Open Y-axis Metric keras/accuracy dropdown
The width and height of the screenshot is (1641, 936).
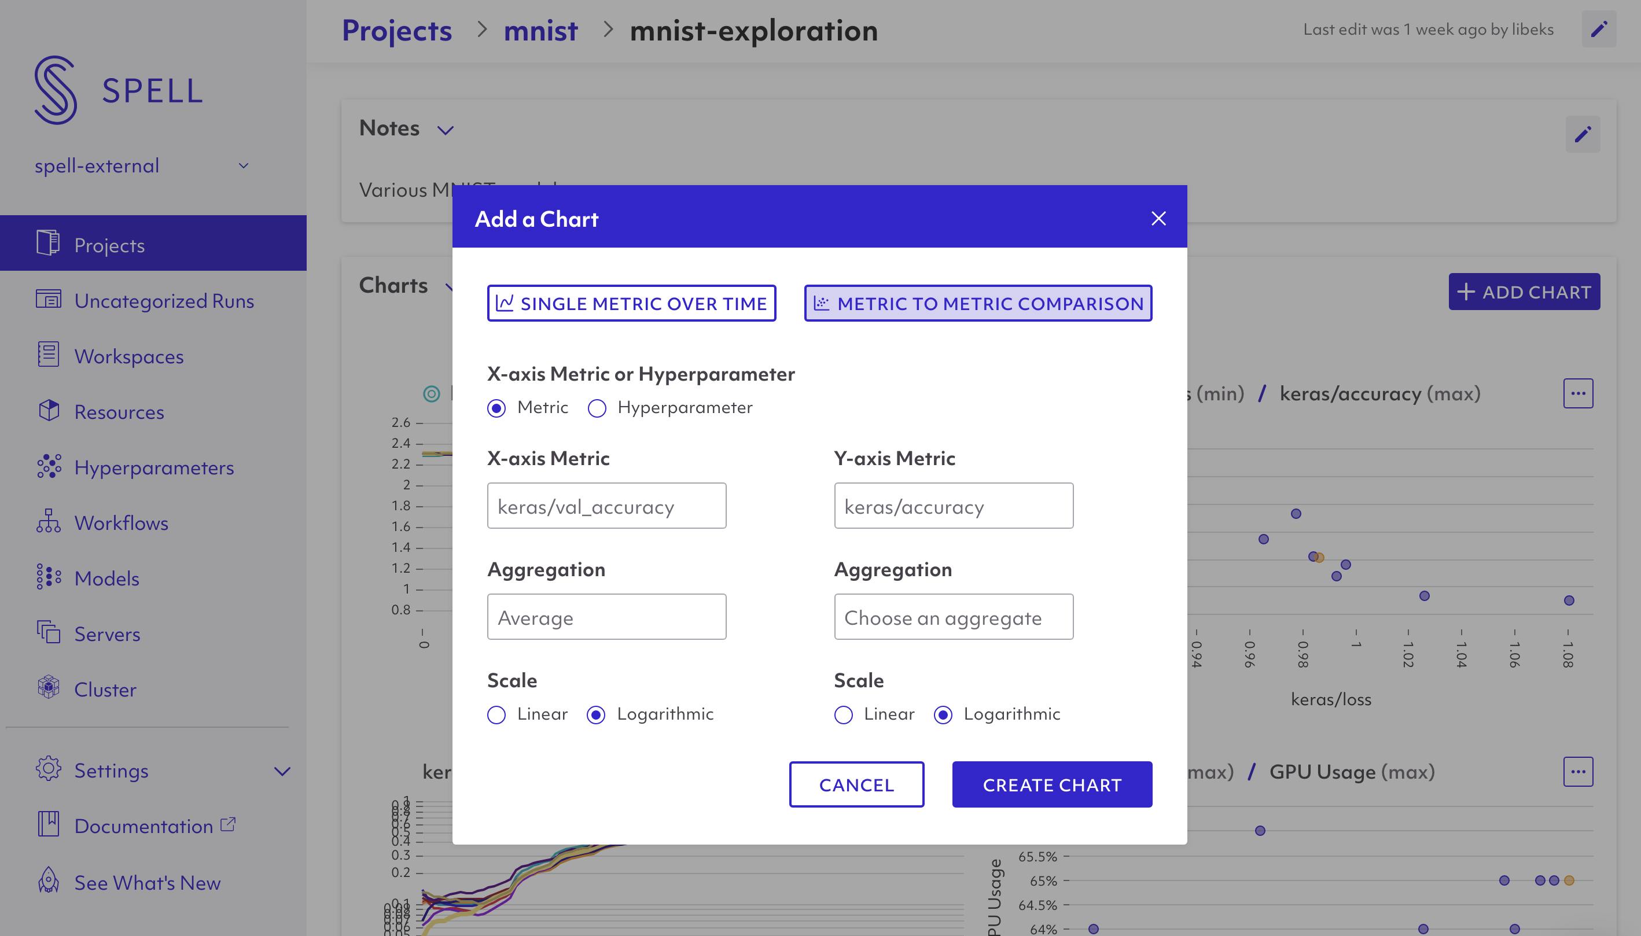coord(954,506)
